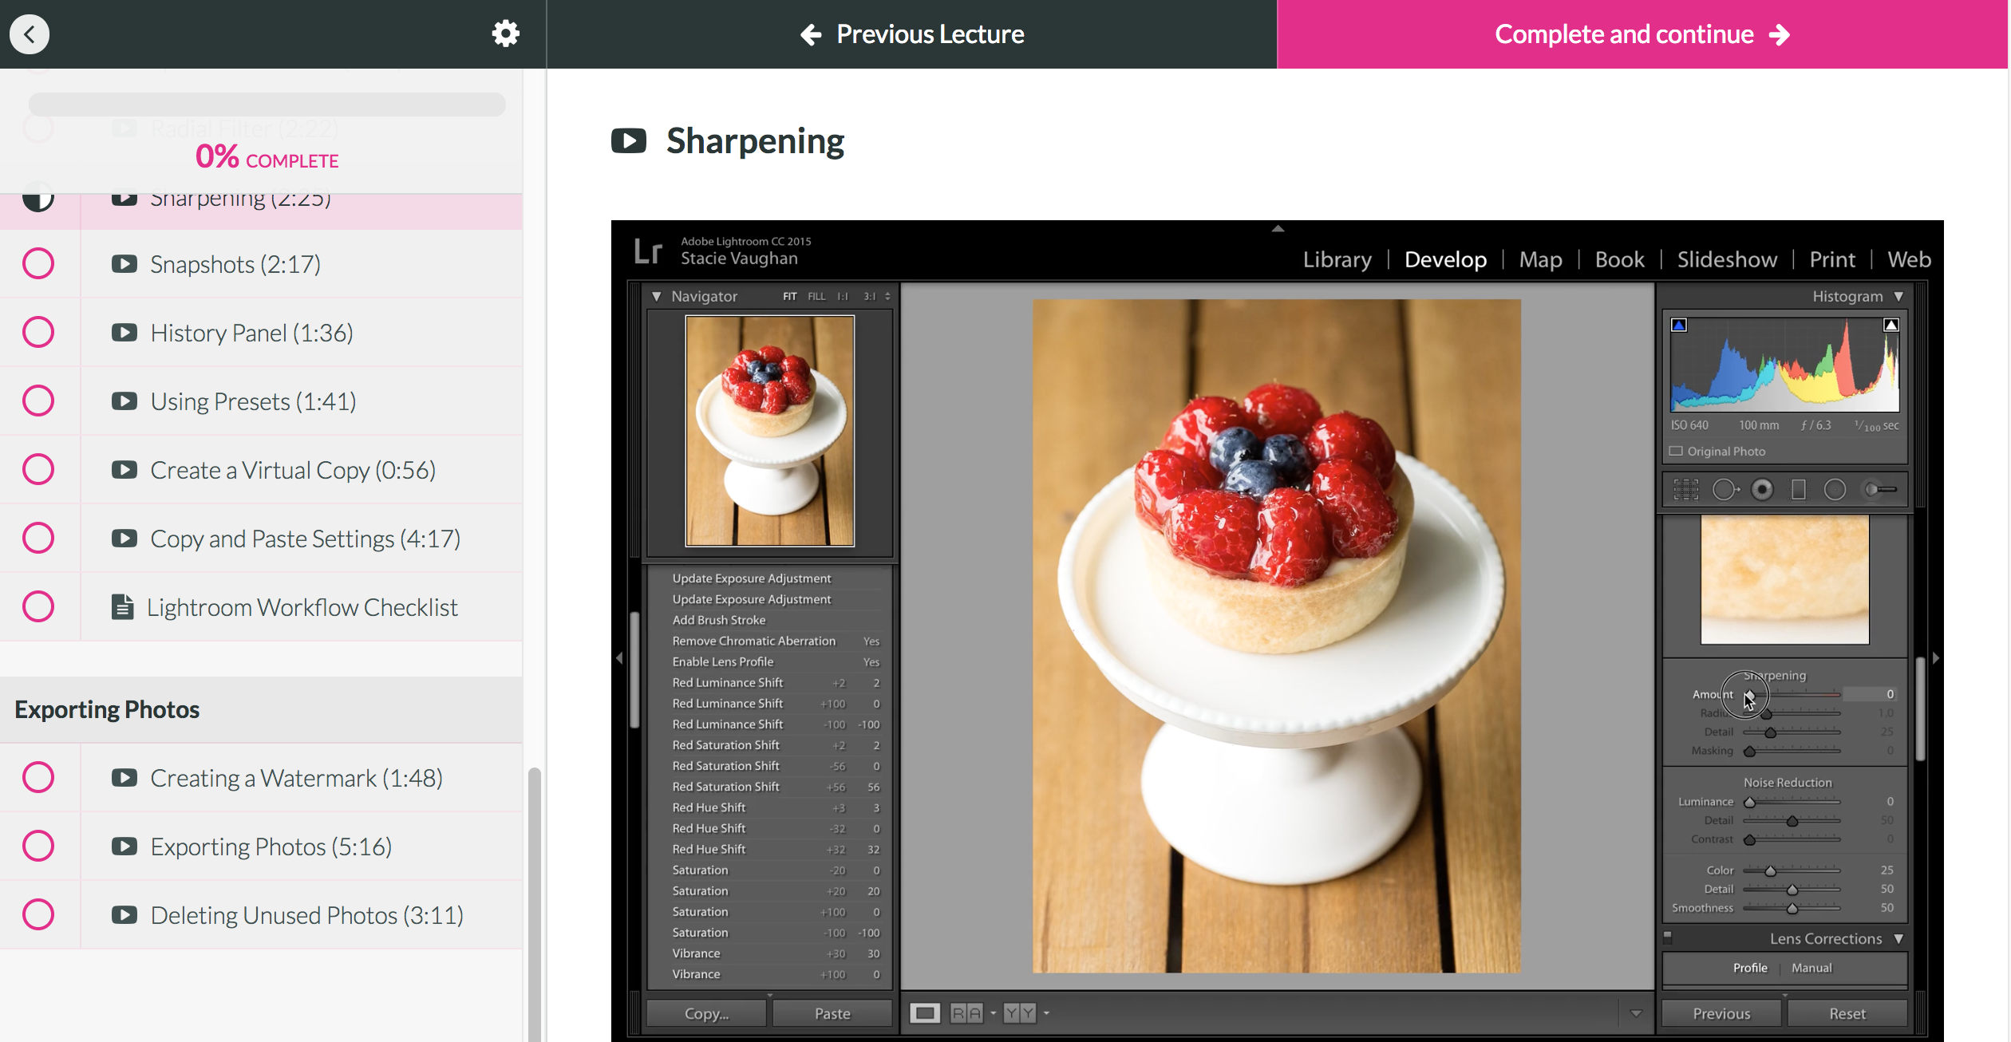Mark Copy and Paste Settings completion circle
The height and width of the screenshot is (1042, 2011).
click(x=38, y=538)
